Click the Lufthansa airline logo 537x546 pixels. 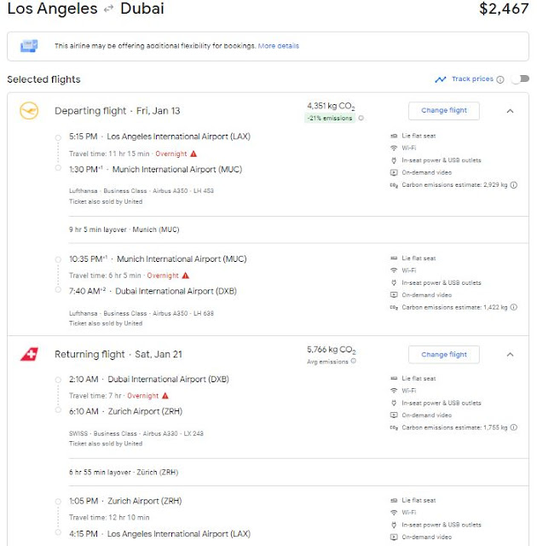[28, 111]
